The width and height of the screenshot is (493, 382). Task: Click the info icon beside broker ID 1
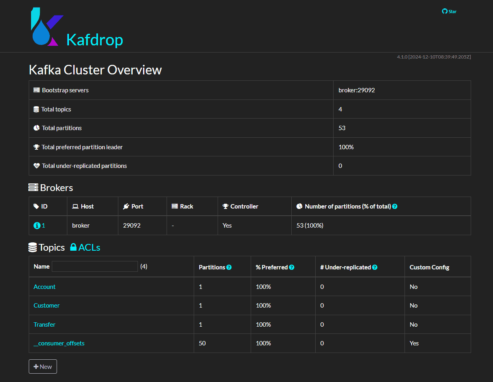(x=37, y=226)
